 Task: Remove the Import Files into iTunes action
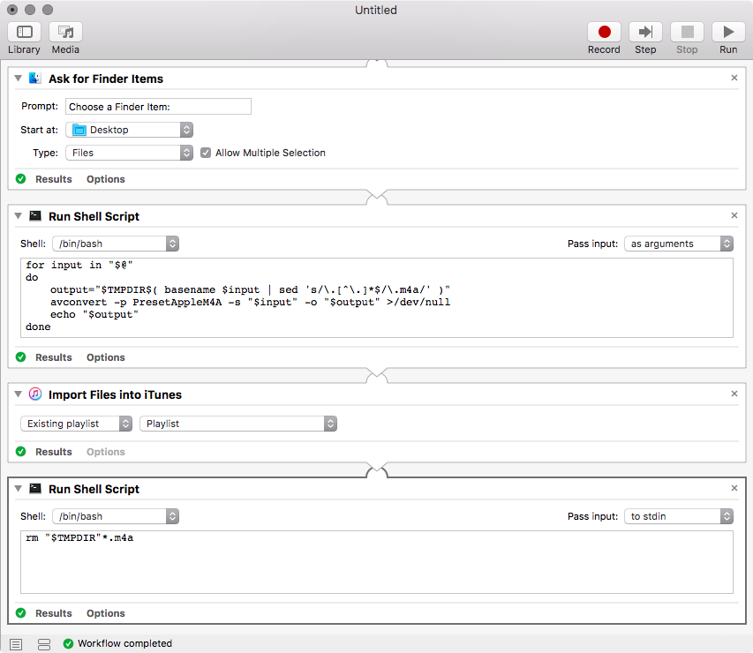(x=734, y=394)
